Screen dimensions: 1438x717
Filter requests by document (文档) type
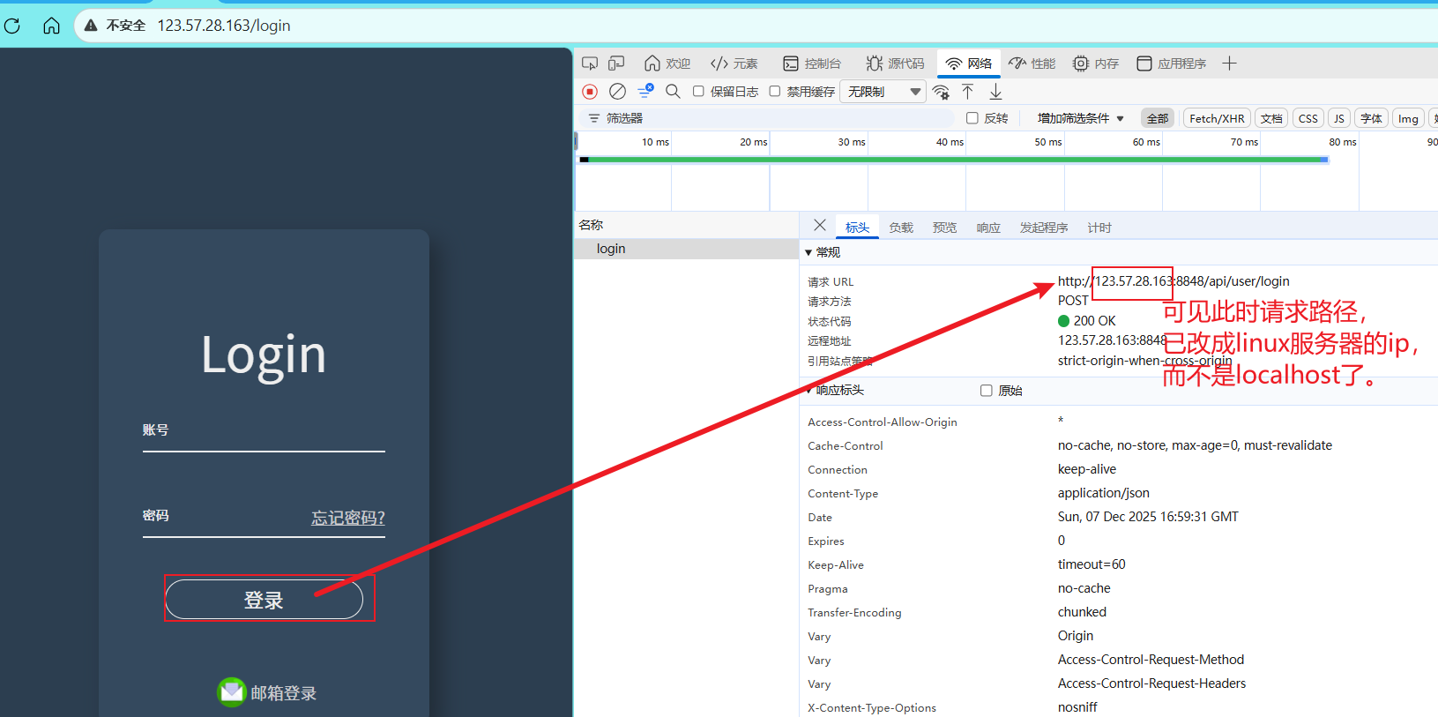(x=1271, y=118)
